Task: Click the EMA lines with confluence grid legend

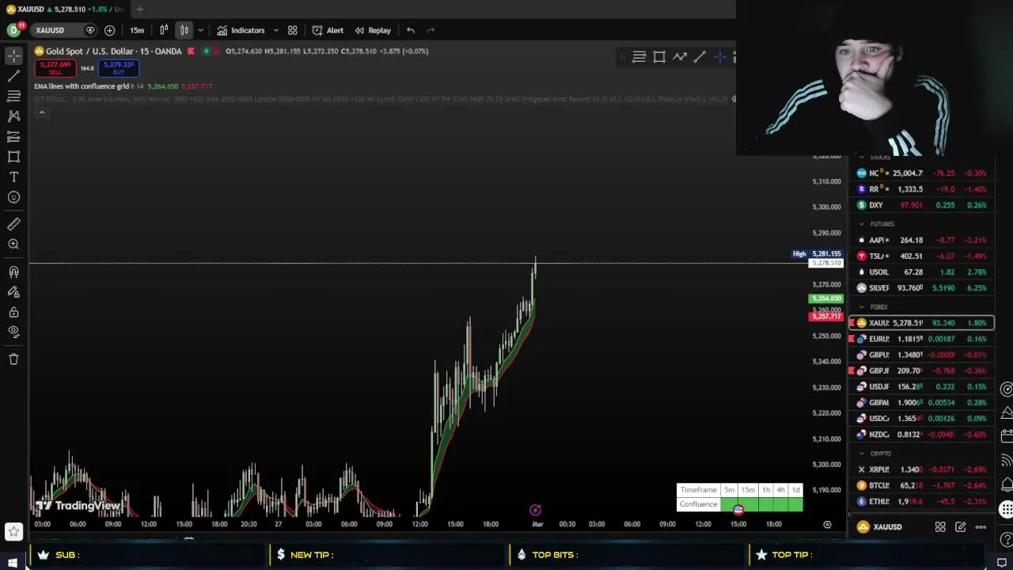Action: tap(82, 85)
